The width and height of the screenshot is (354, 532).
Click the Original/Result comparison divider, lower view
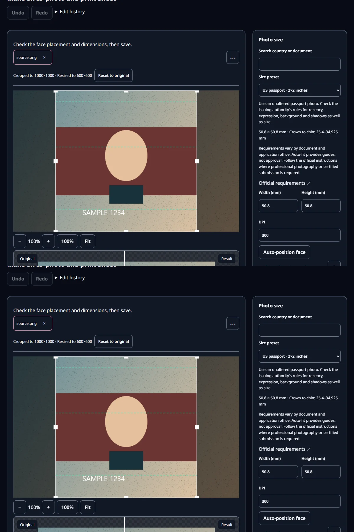(124, 524)
